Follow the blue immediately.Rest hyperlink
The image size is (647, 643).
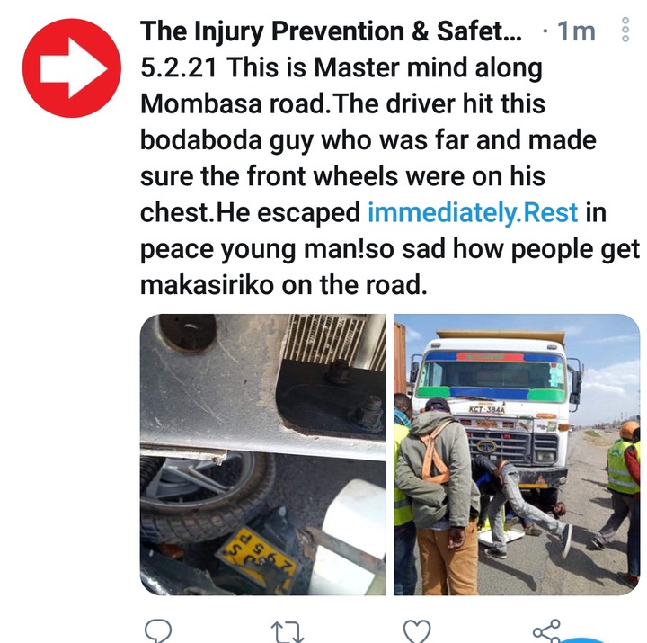[x=473, y=212]
